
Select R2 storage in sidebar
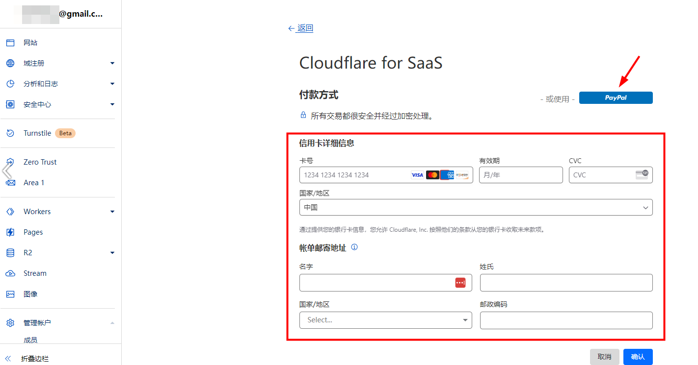click(31, 252)
